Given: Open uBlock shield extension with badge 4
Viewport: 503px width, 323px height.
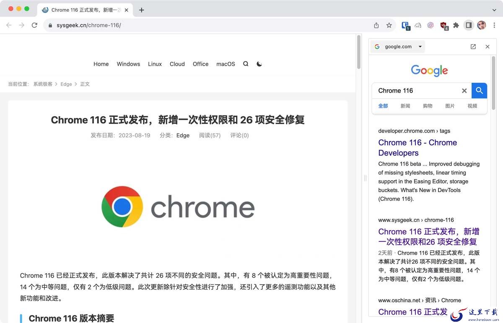Looking at the screenshot, I should pos(444,26).
